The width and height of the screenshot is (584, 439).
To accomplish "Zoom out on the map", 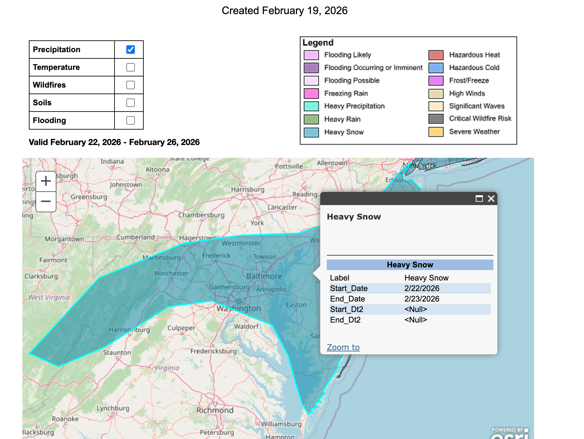I will pos(46,201).
